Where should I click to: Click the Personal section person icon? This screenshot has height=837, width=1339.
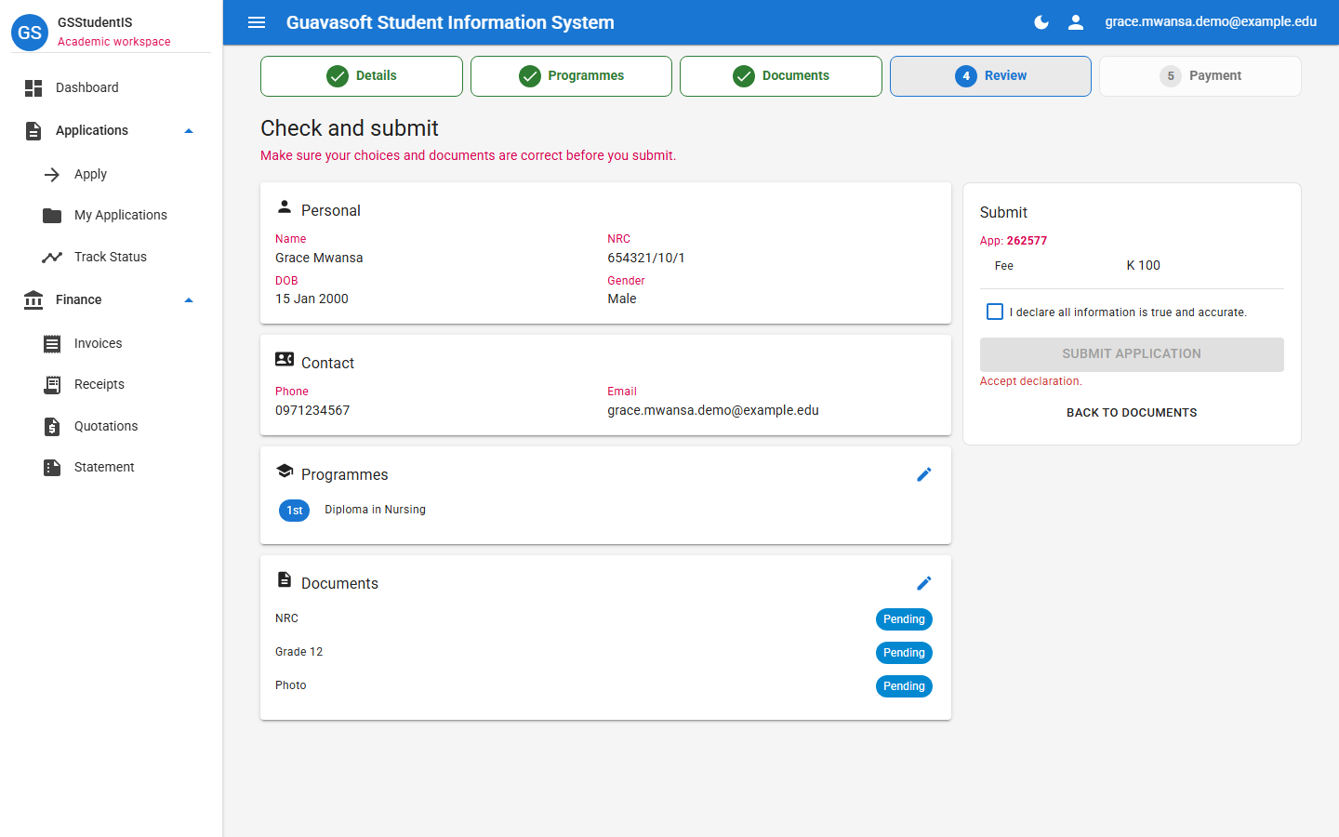pos(285,207)
